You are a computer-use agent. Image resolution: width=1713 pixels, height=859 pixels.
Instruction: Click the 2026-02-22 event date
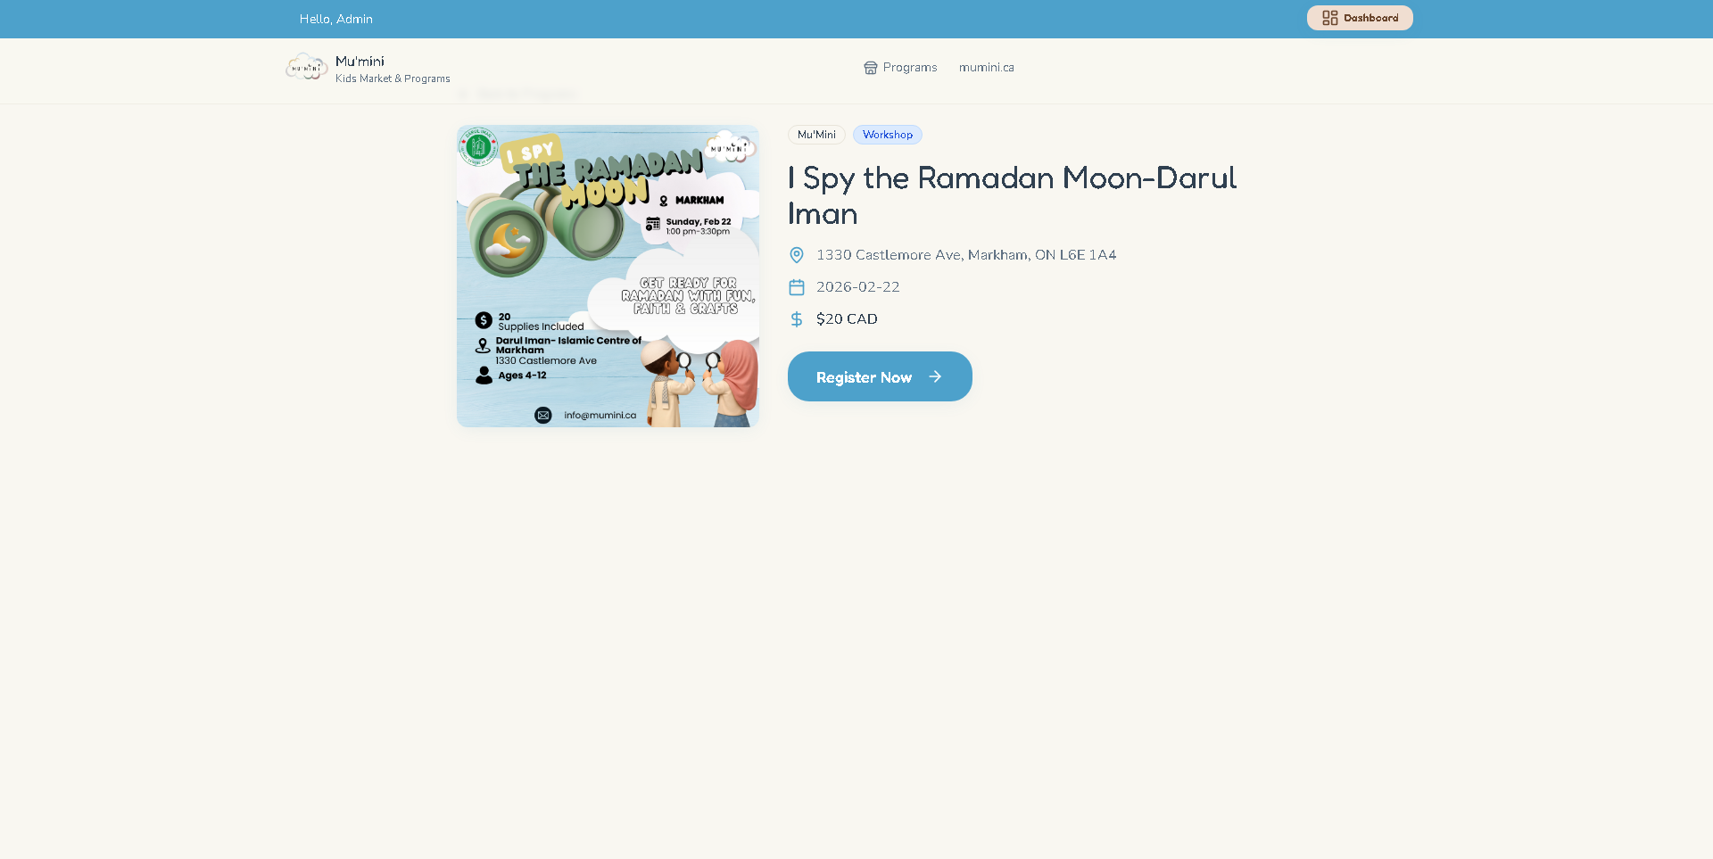tap(858, 287)
